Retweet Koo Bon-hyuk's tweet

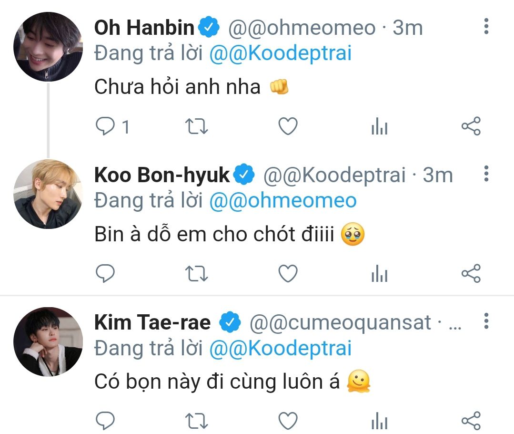[x=196, y=274]
